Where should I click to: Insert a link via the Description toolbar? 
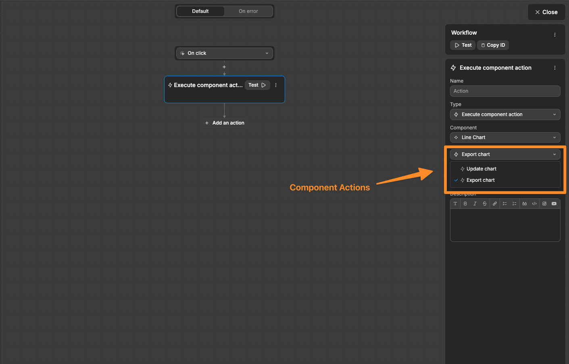pyautogui.click(x=495, y=204)
